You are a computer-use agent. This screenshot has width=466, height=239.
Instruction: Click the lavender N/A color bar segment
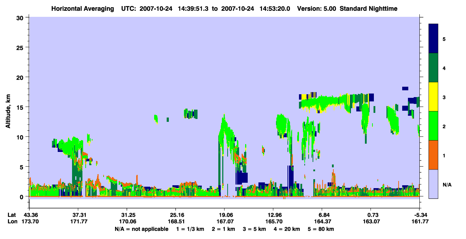[x=433, y=184]
